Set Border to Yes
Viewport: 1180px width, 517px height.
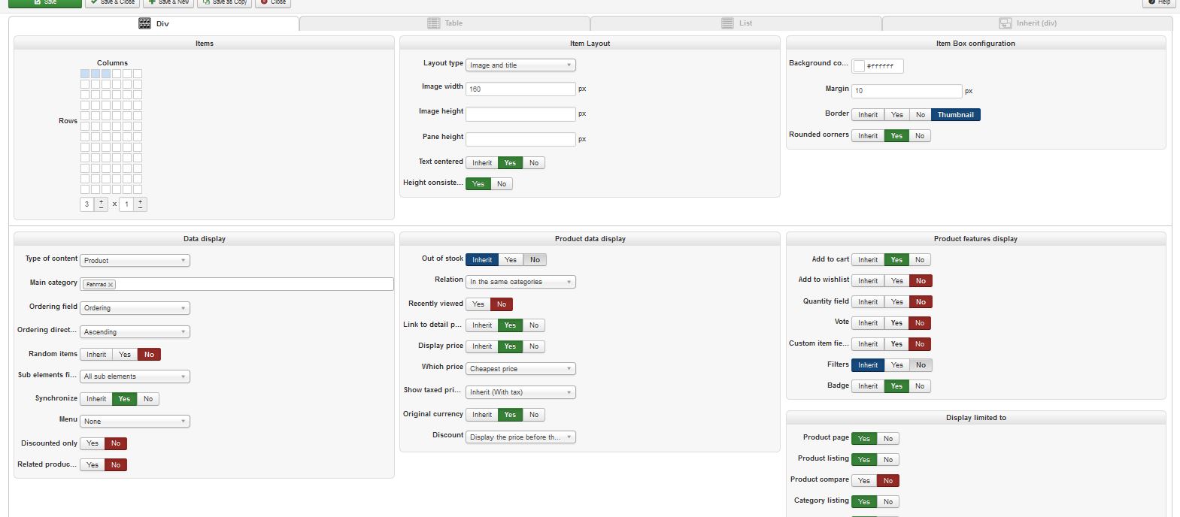(x=897, y=115)
